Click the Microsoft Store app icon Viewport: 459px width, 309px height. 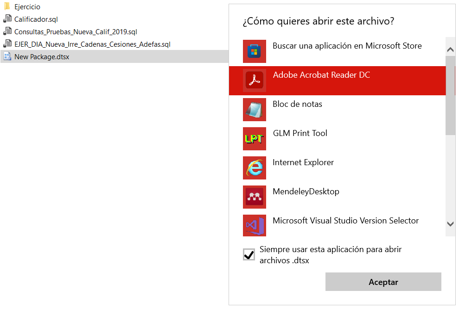(255, 51)
